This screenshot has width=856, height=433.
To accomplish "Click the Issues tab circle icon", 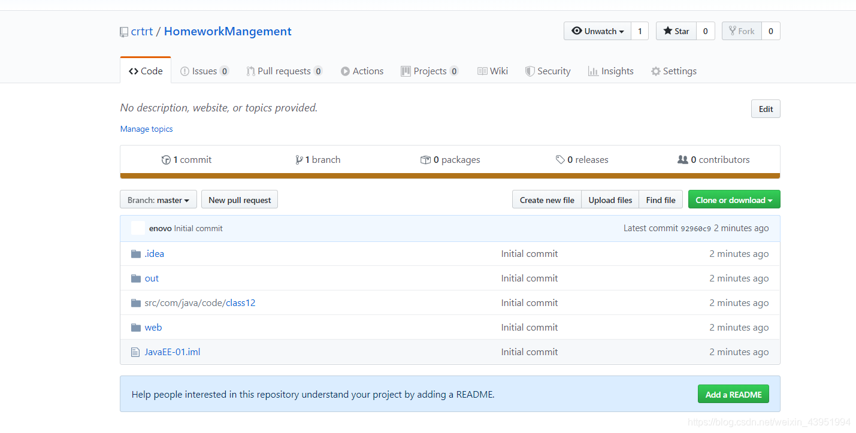I will 184,71.
